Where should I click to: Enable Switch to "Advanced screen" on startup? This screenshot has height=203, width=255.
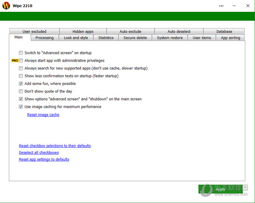pyautogui.click(x=21, y=53)
